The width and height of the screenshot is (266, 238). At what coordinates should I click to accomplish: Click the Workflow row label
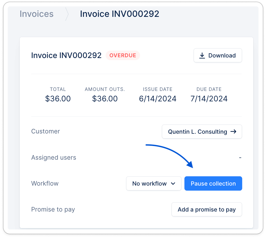(x=45, y=183)
